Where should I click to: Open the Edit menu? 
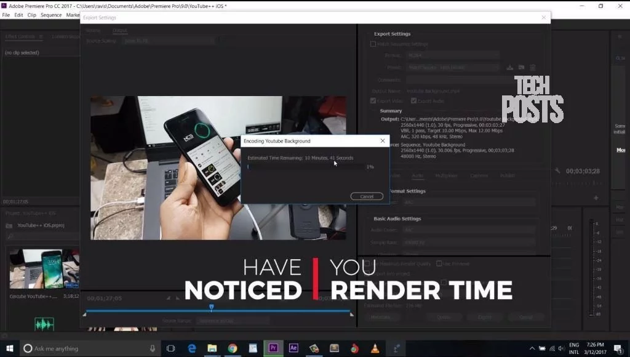tap(19, 15)
